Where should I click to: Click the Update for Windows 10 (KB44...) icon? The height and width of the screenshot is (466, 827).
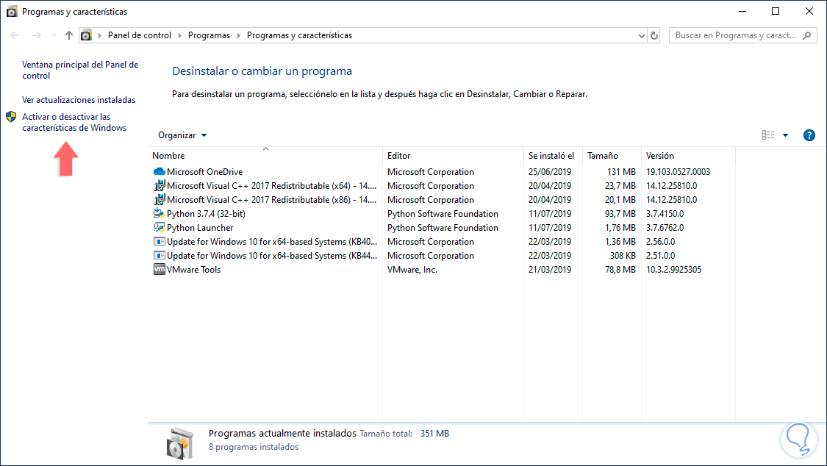point(160,256)
